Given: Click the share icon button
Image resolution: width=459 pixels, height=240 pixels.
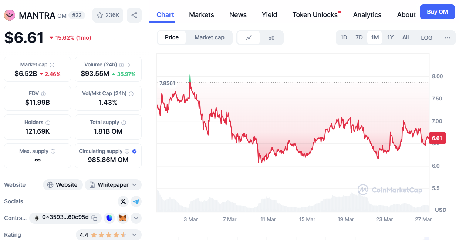Looking at the screenshot, I should pyautogui.click(x=134, y=15).
